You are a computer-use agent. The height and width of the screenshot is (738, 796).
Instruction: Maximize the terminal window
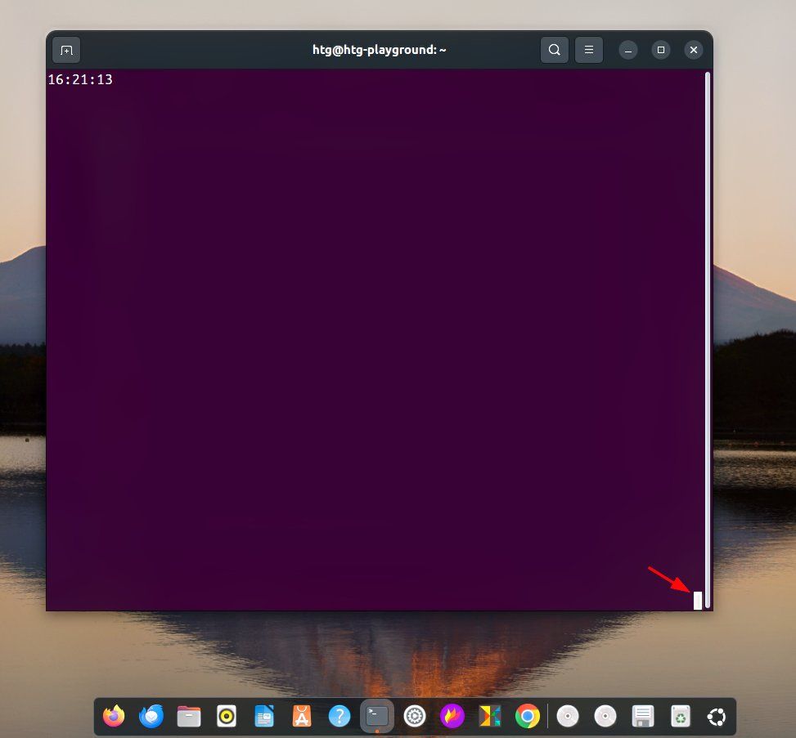(661, 50)
